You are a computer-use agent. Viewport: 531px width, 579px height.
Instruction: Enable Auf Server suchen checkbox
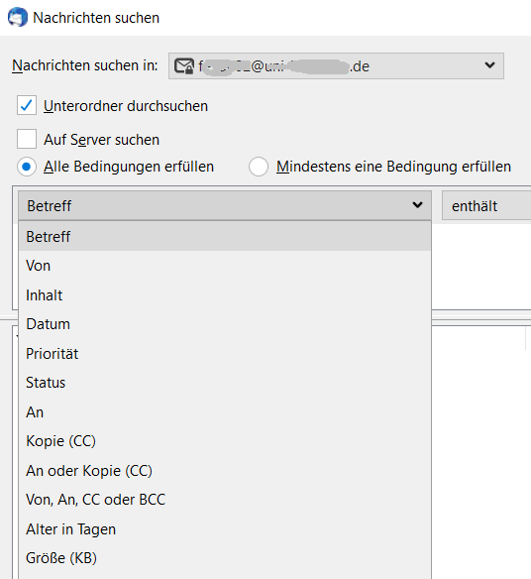point(27,139)
